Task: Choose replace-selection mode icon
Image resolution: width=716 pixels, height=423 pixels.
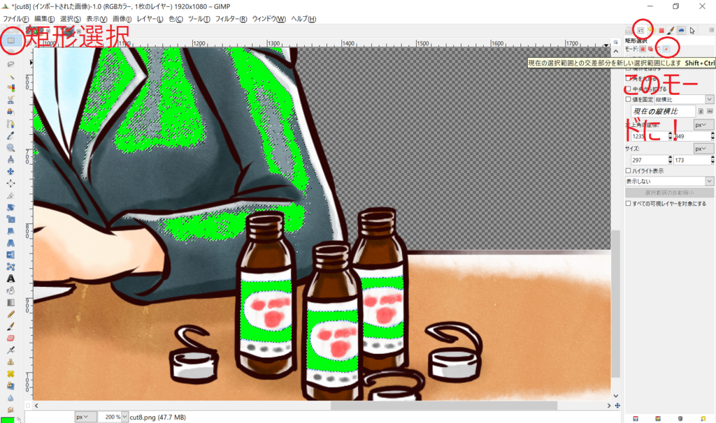Action: pyautogui.click(x=643, y=49)
